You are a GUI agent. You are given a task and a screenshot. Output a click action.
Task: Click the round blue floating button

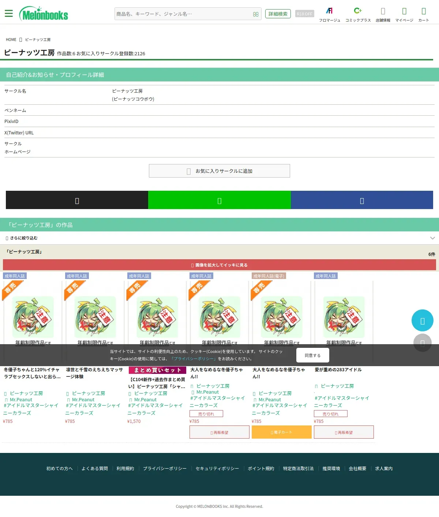pyautogui.click(x=423, y=321)
